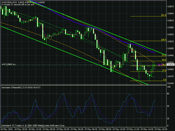Click the 0.8405 price axis label
Viewport: 175px width, 131px height.
click(171, 69)
